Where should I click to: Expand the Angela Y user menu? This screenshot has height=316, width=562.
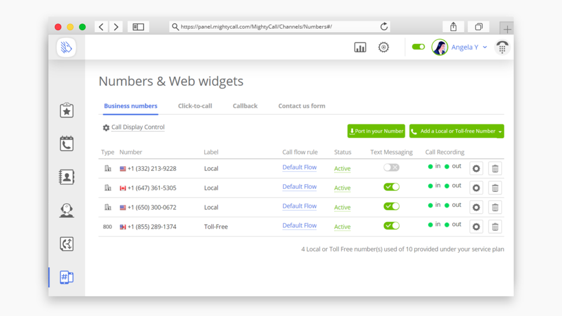485,48
